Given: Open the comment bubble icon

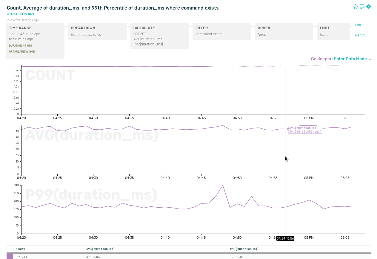Looking at the screenshot, I should click(362, 7).
